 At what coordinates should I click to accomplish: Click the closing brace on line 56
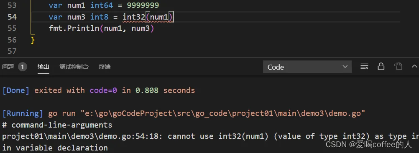33,40
